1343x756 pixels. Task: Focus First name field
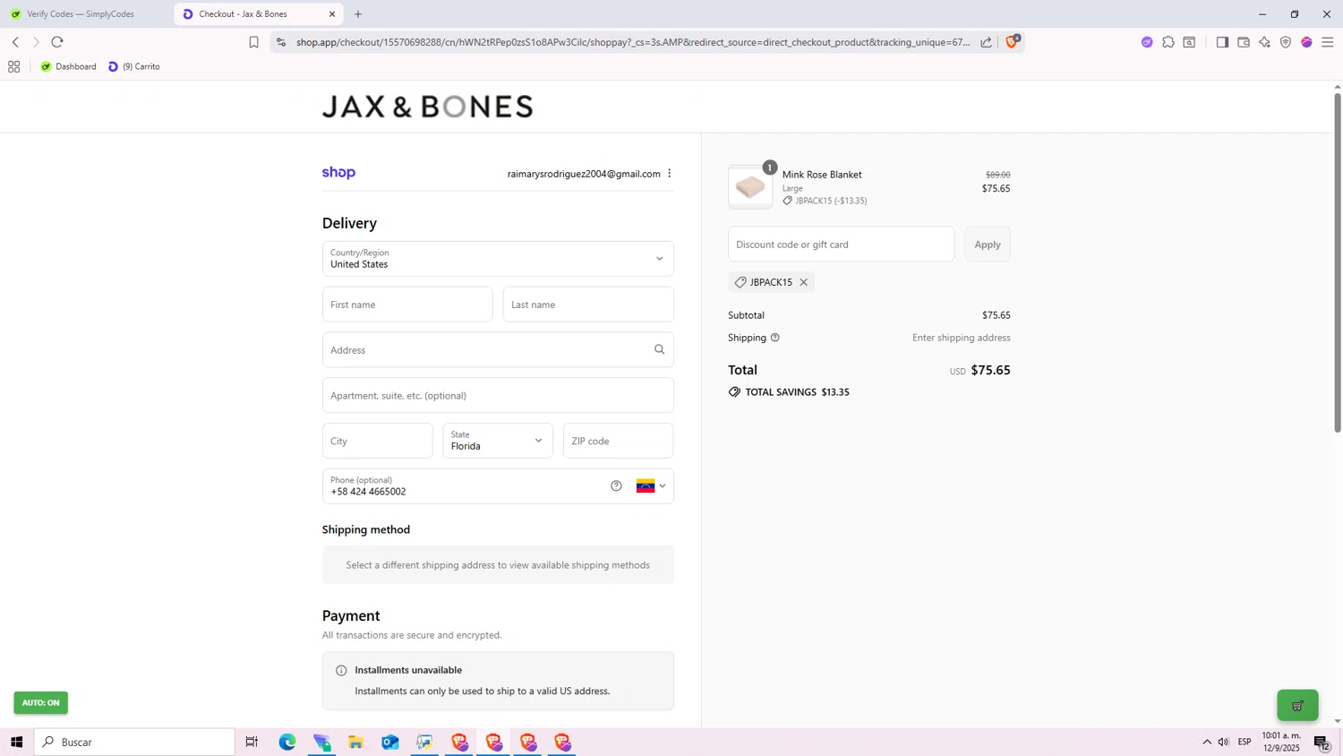pyautogui.click(x=407, y=305)
